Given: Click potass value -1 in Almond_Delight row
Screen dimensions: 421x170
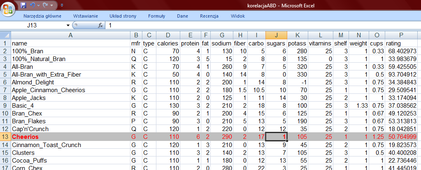Looking at the screenshot, I should (298, 82).
